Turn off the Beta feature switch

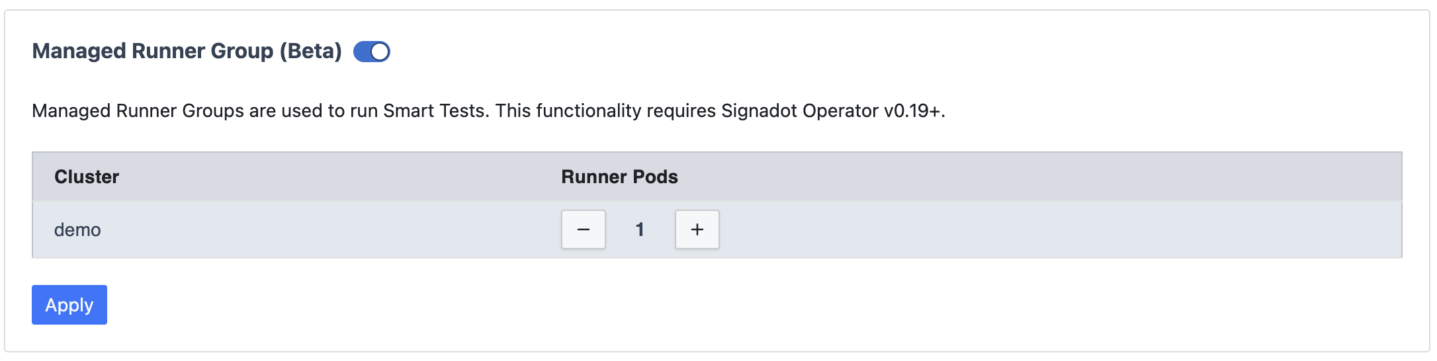tap(371, 52)
